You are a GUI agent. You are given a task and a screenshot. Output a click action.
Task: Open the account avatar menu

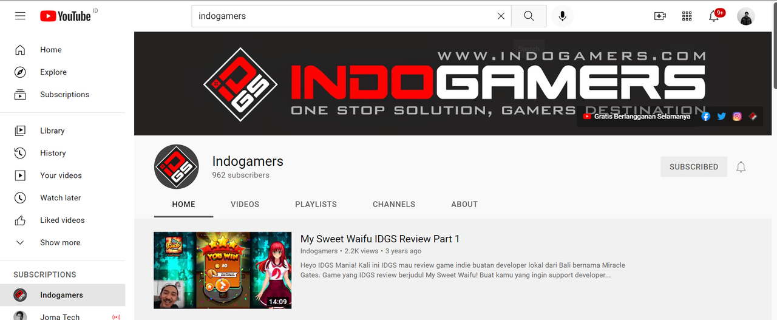pos(746,16)
